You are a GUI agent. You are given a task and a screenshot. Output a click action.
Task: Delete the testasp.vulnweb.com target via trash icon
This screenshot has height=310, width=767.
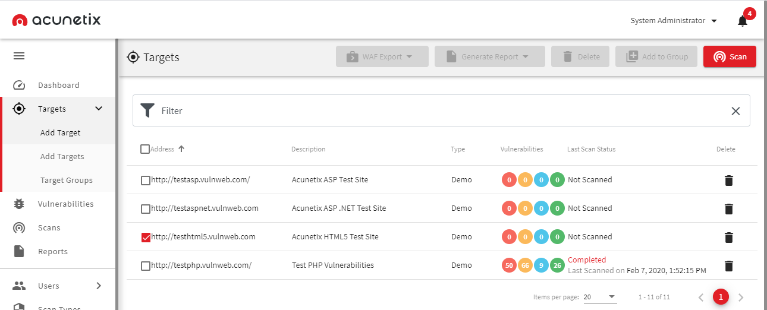click(729, 180)
